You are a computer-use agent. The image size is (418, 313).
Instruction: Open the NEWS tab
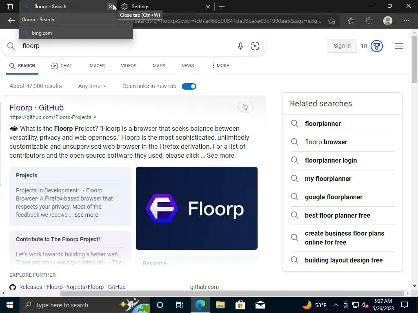pos(188,66)
